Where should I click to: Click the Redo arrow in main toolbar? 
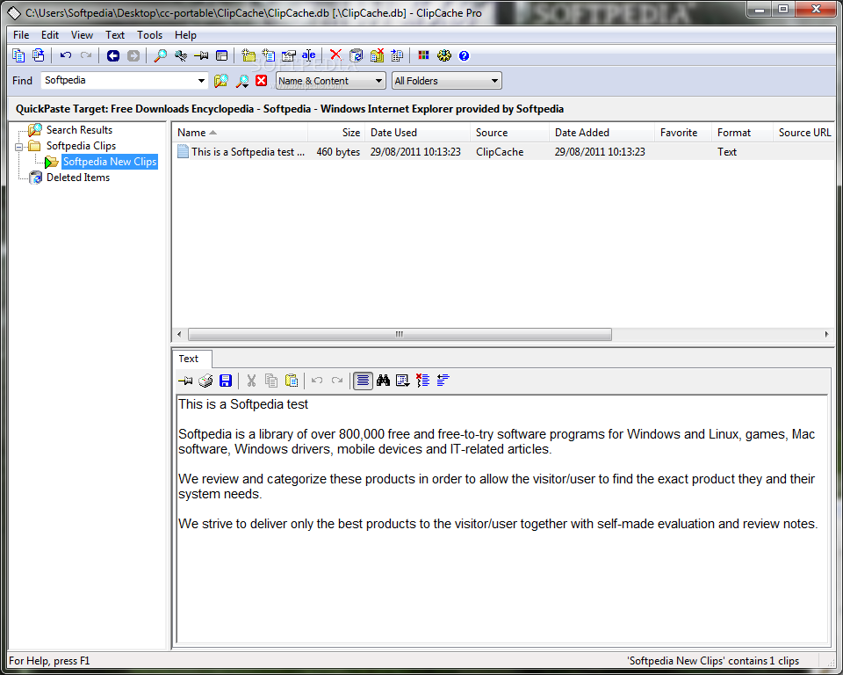coord(85,55)
